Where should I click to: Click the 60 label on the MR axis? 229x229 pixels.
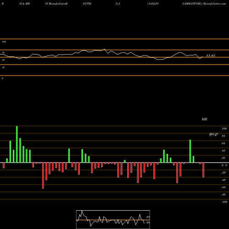click(x=224, y=143)
